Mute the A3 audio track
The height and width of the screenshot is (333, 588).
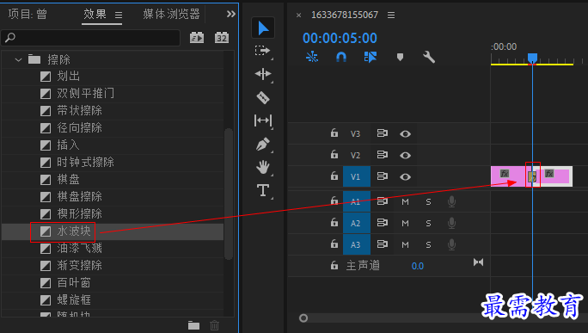coord(405,244)
